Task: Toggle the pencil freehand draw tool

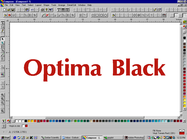Action: (2, 31)
